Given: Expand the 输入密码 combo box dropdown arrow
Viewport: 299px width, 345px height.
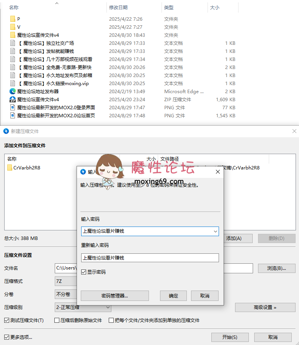Looking at the screenshot, I should 215,232.
